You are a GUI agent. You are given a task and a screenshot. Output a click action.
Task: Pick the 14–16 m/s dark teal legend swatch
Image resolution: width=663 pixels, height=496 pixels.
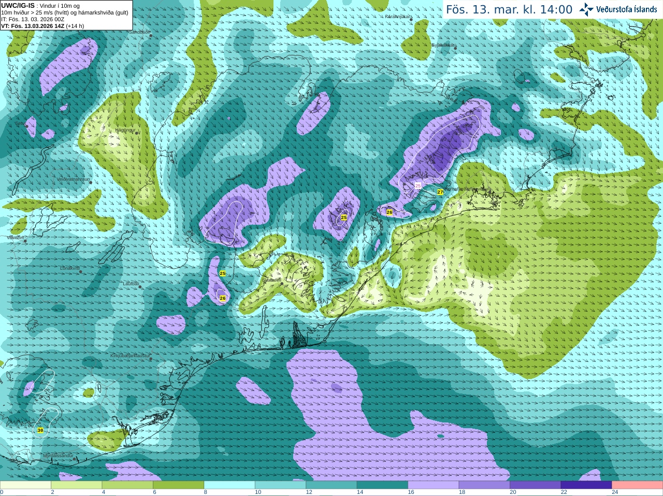(x=382, y=485)
